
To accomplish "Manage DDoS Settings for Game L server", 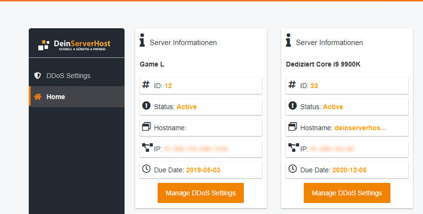I will (201, 193).
